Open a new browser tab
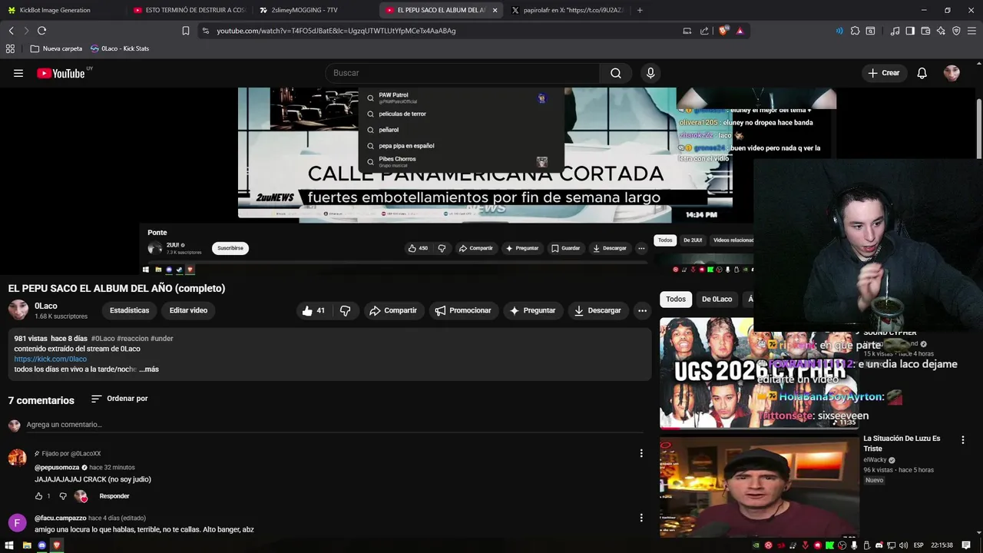This screenshot has width=983, height=553. coord(640,10)
